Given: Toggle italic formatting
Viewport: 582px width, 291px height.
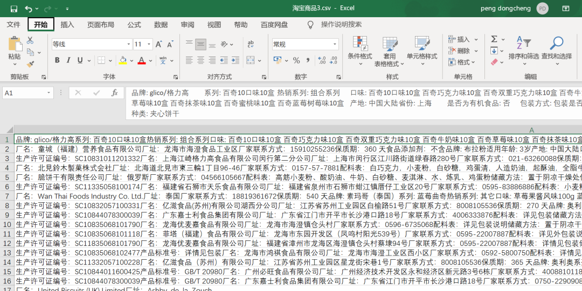Looking at the screenshot, I should pos(68,60).
